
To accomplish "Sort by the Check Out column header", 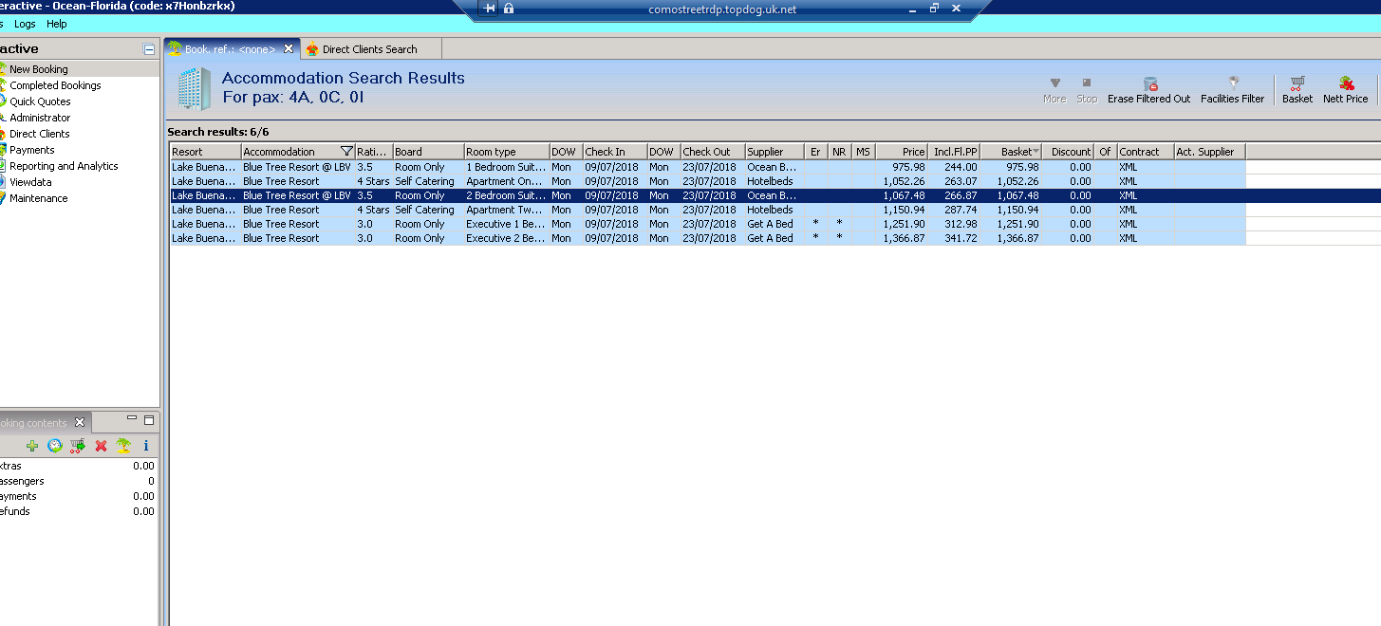I will (x=712, y=152).
